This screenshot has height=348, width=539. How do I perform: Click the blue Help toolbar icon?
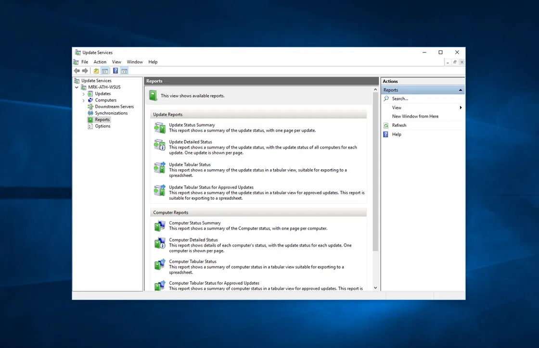click(x=115, y=71)
